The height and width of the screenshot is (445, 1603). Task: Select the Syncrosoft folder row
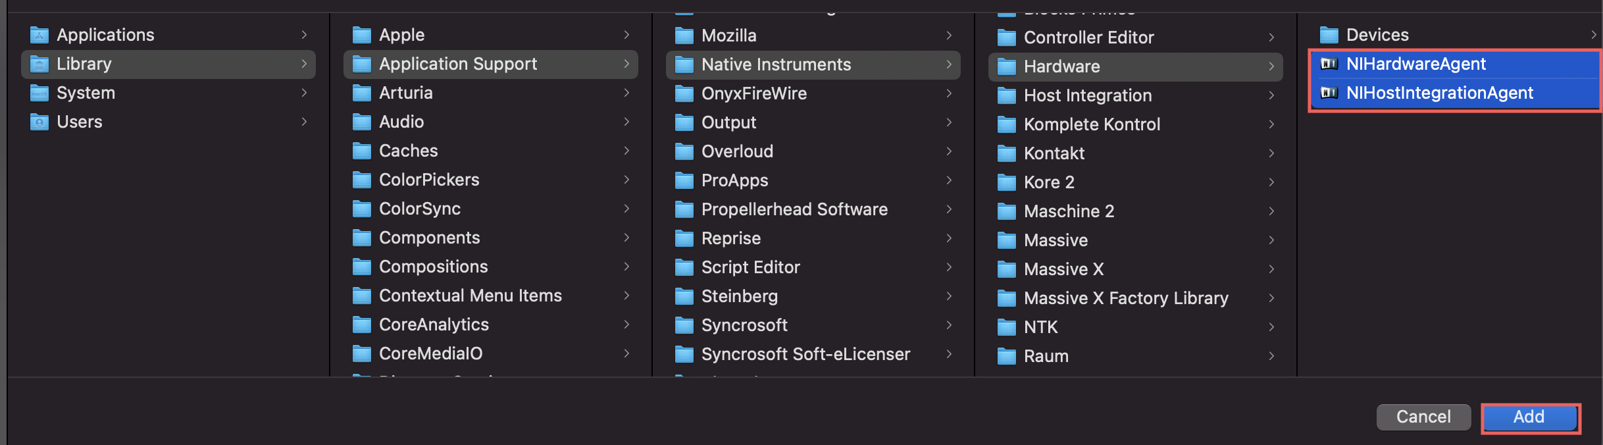tap(813, 325)
